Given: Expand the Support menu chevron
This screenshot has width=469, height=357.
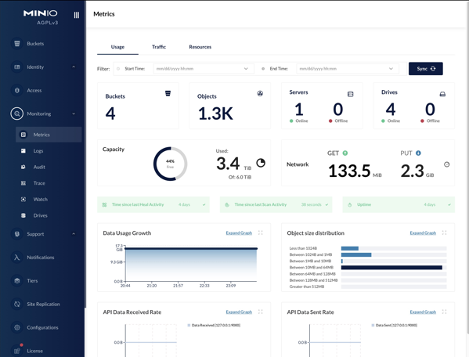Looking at the screenshot, I should pyautogui.click(x=74, y=234).
